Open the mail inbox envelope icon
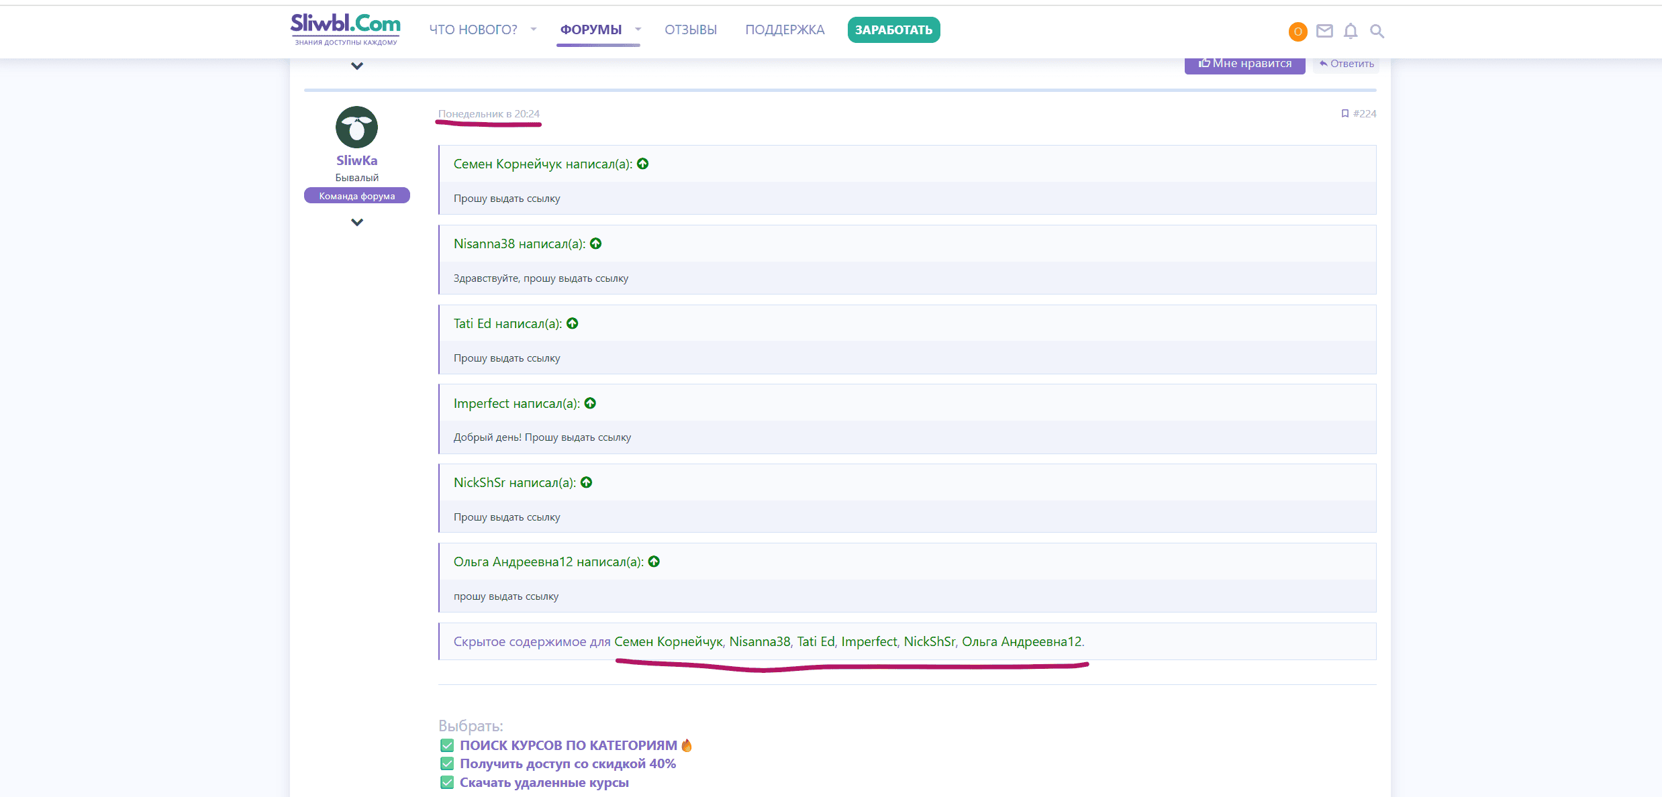 click(x=1324, y=31)
